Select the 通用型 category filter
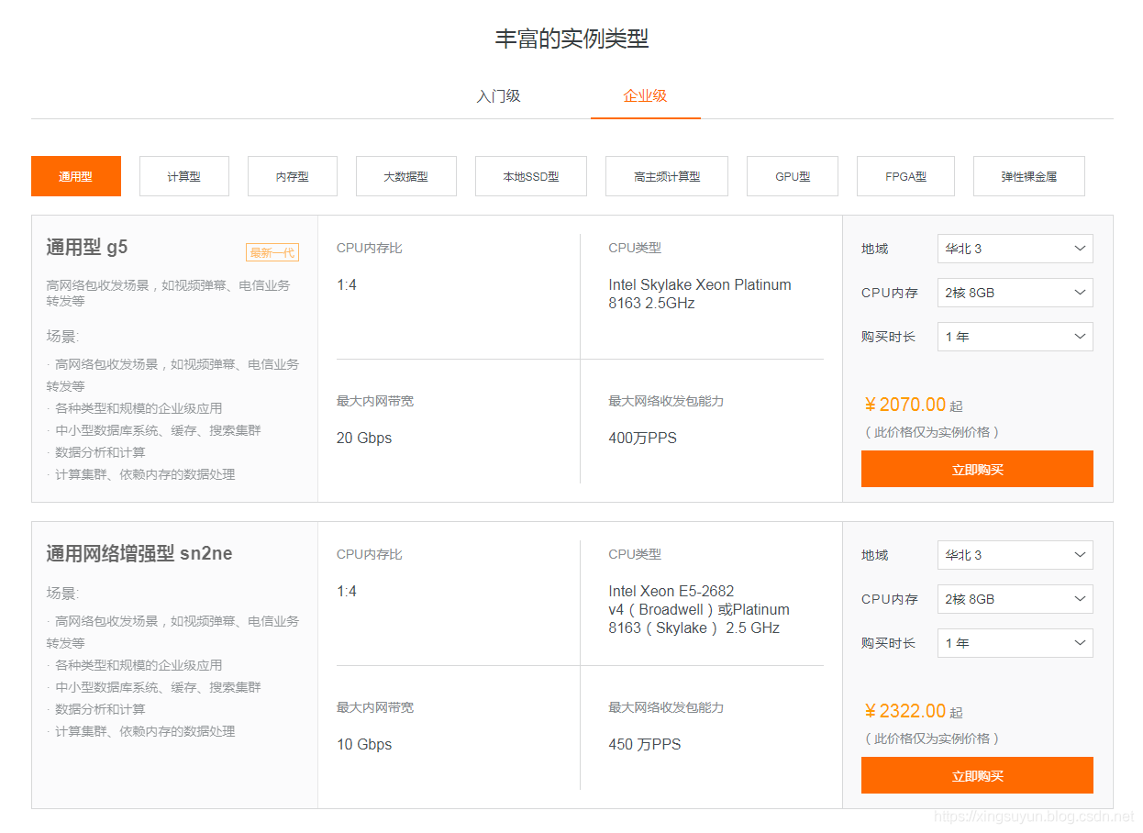The width and height of the screenshot is (1143, 833). pyautogui.click(x=75, y=175)
